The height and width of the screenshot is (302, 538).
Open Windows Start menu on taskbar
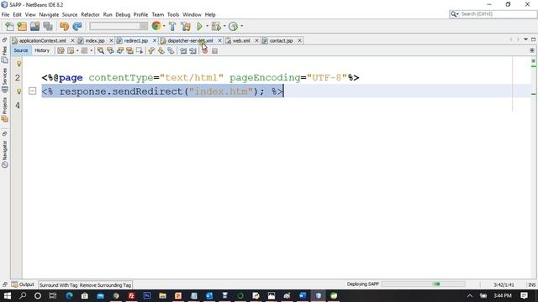point(8,295)
